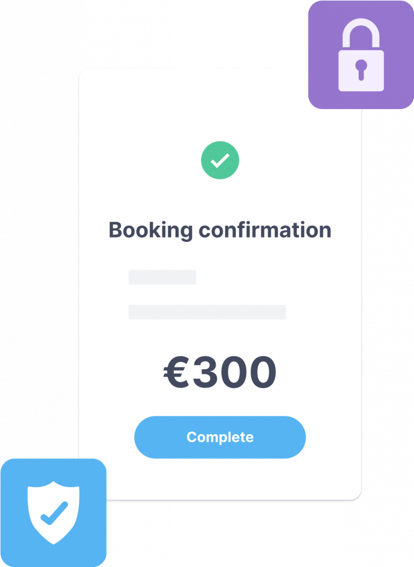Image resolution: width=414 pixels, height=567 pixels.
Task: Select the short grey placeholder line
Action: point(162,277)
